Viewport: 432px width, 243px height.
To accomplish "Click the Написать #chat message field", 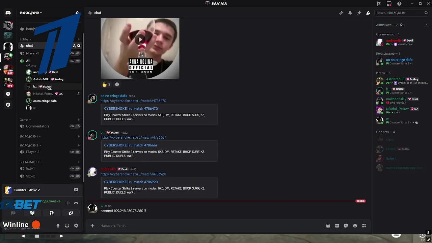I will click(211, 226).
